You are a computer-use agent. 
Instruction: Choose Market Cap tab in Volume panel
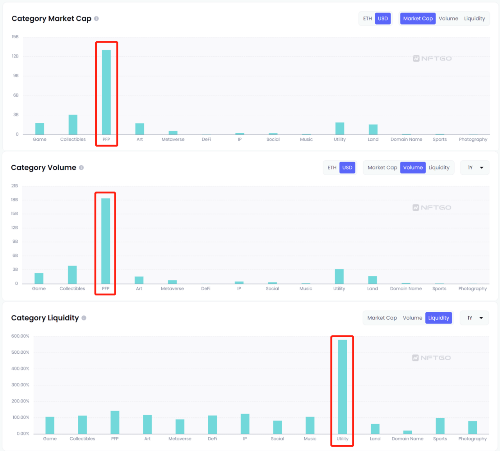point(382,167)
